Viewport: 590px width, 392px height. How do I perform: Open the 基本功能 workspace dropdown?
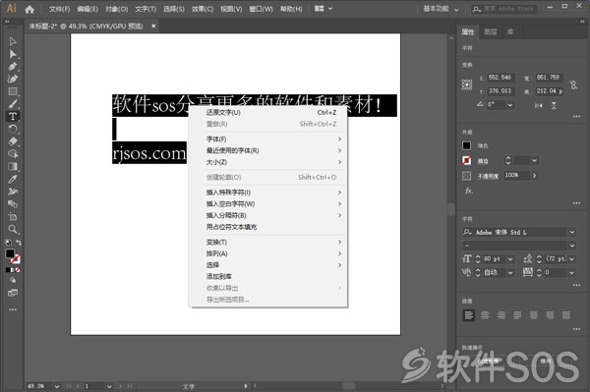441,9
